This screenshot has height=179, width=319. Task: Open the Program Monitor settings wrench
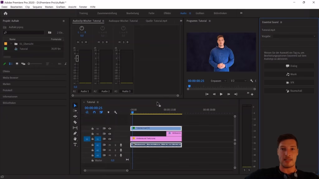(x=252, y=80)
